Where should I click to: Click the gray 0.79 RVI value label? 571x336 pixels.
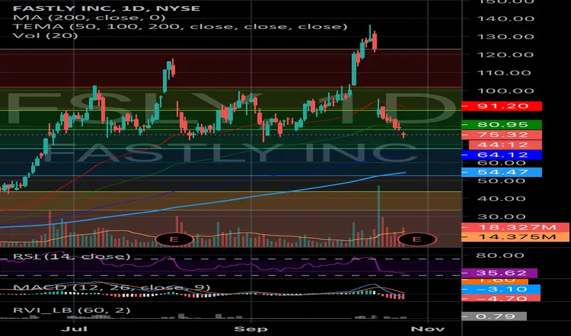click(494, 316)
